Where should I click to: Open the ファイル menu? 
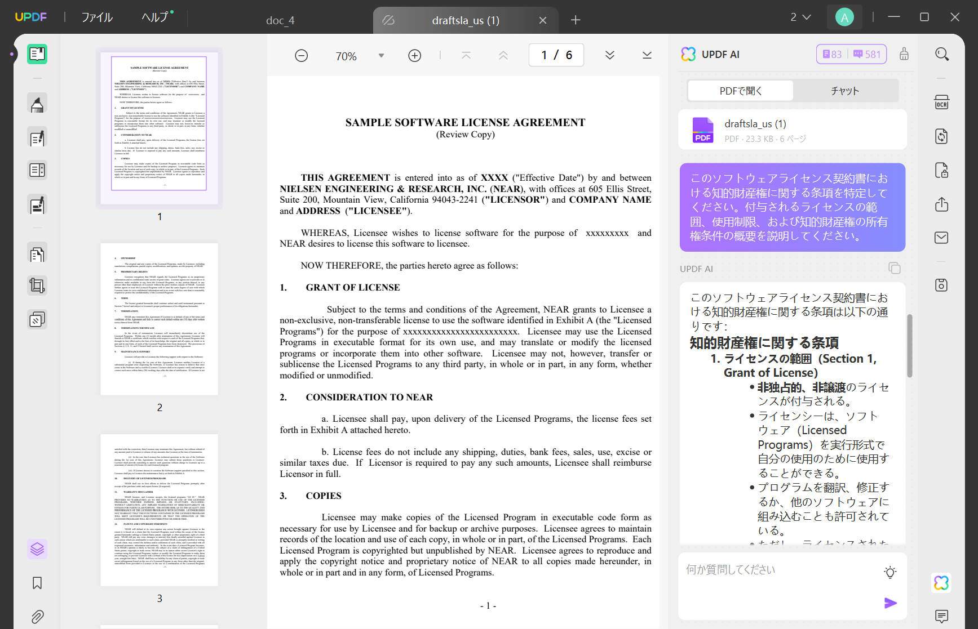tap(97, 17)
